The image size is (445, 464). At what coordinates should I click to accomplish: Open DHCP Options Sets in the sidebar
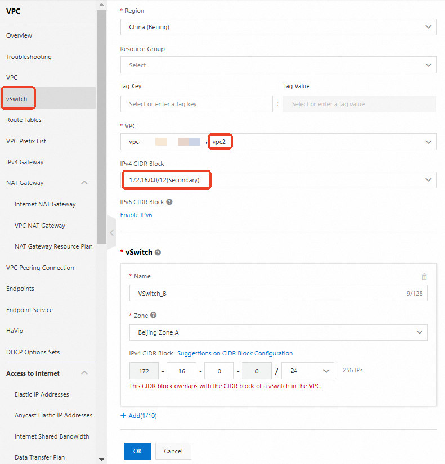pyautogui.click(x=33, y=352)
